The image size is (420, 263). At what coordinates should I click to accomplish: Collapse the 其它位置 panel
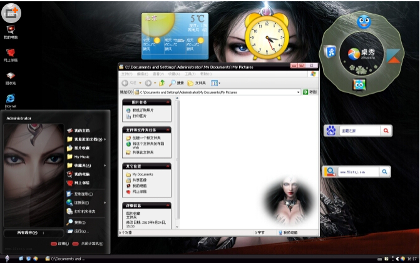point(168,166)
